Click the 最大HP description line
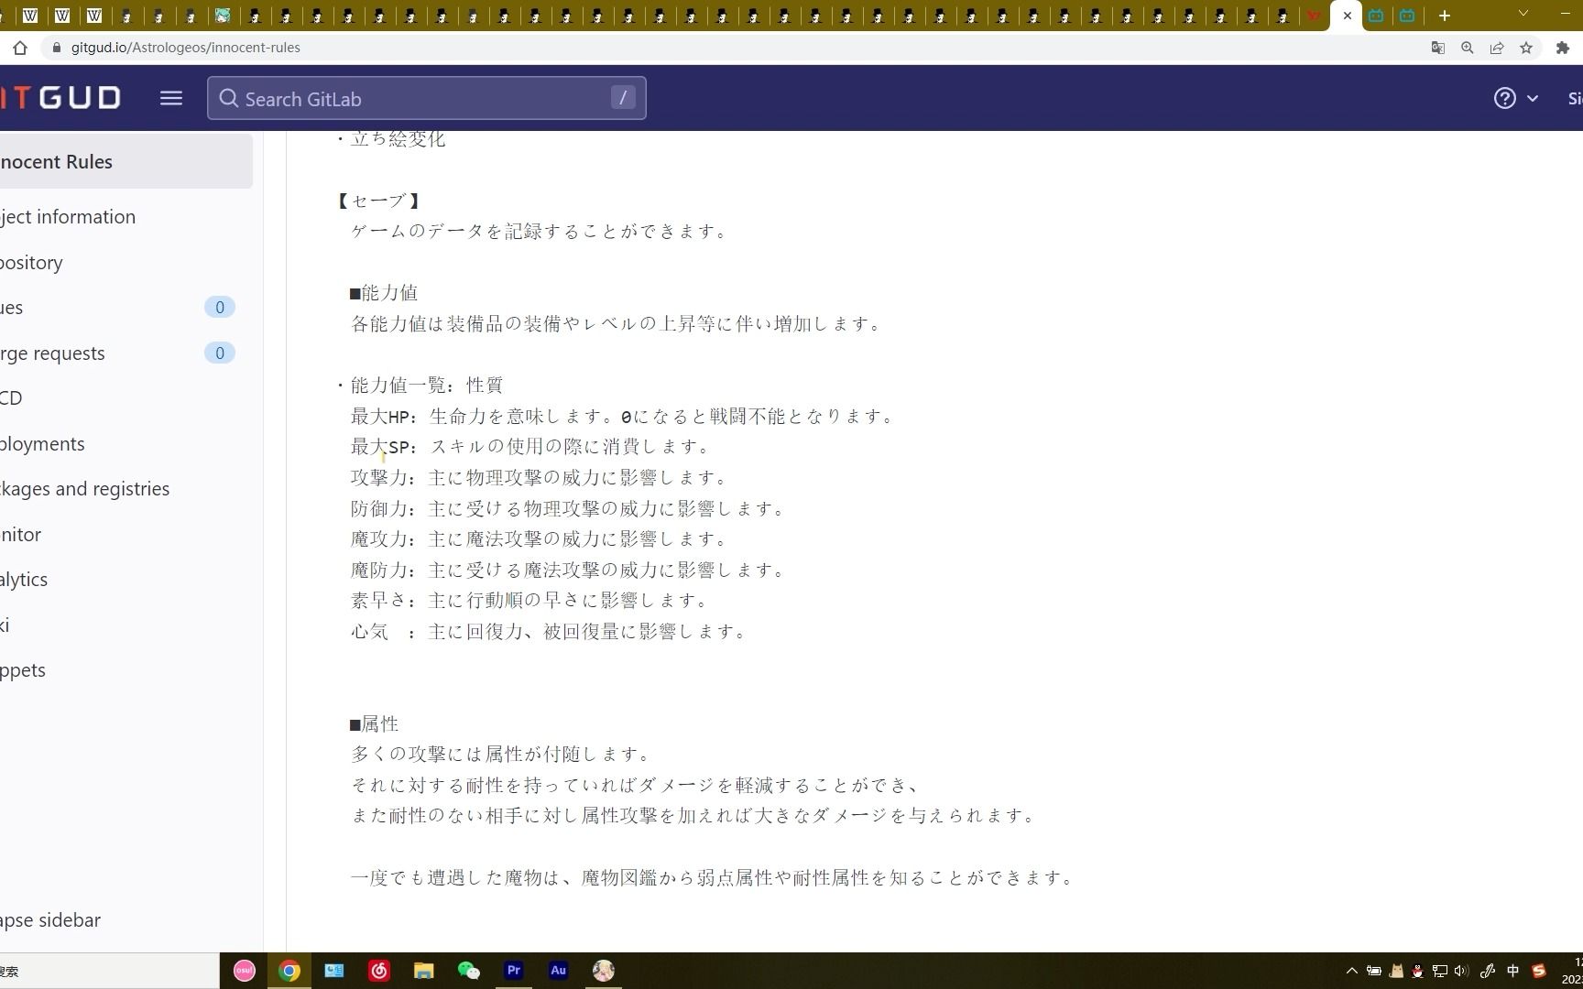 pos(623,417)
